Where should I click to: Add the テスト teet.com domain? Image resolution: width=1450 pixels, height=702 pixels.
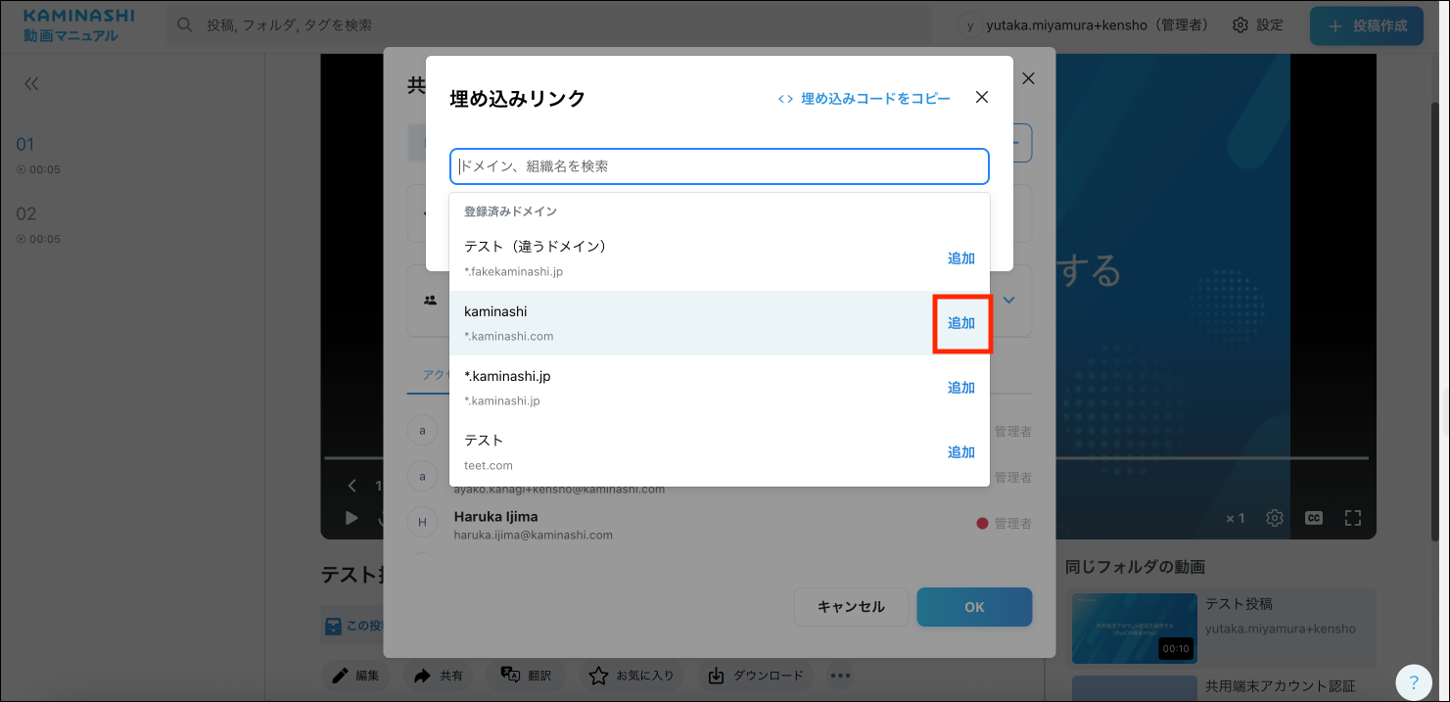coord(961,452)
